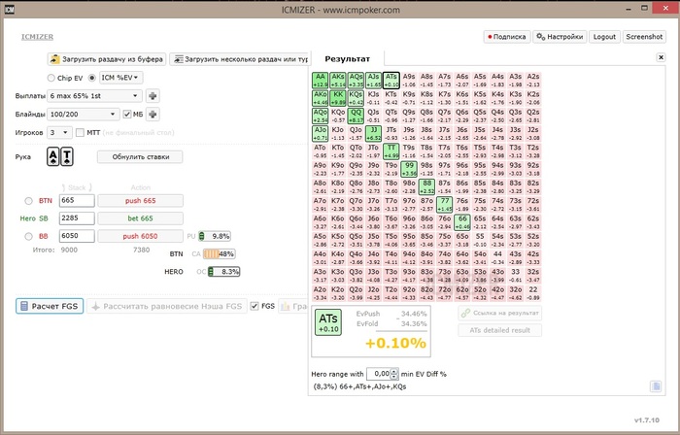Screen dimensions: 680x435
Task: Edit the BTN stack field 665
Action: point(77,201)
